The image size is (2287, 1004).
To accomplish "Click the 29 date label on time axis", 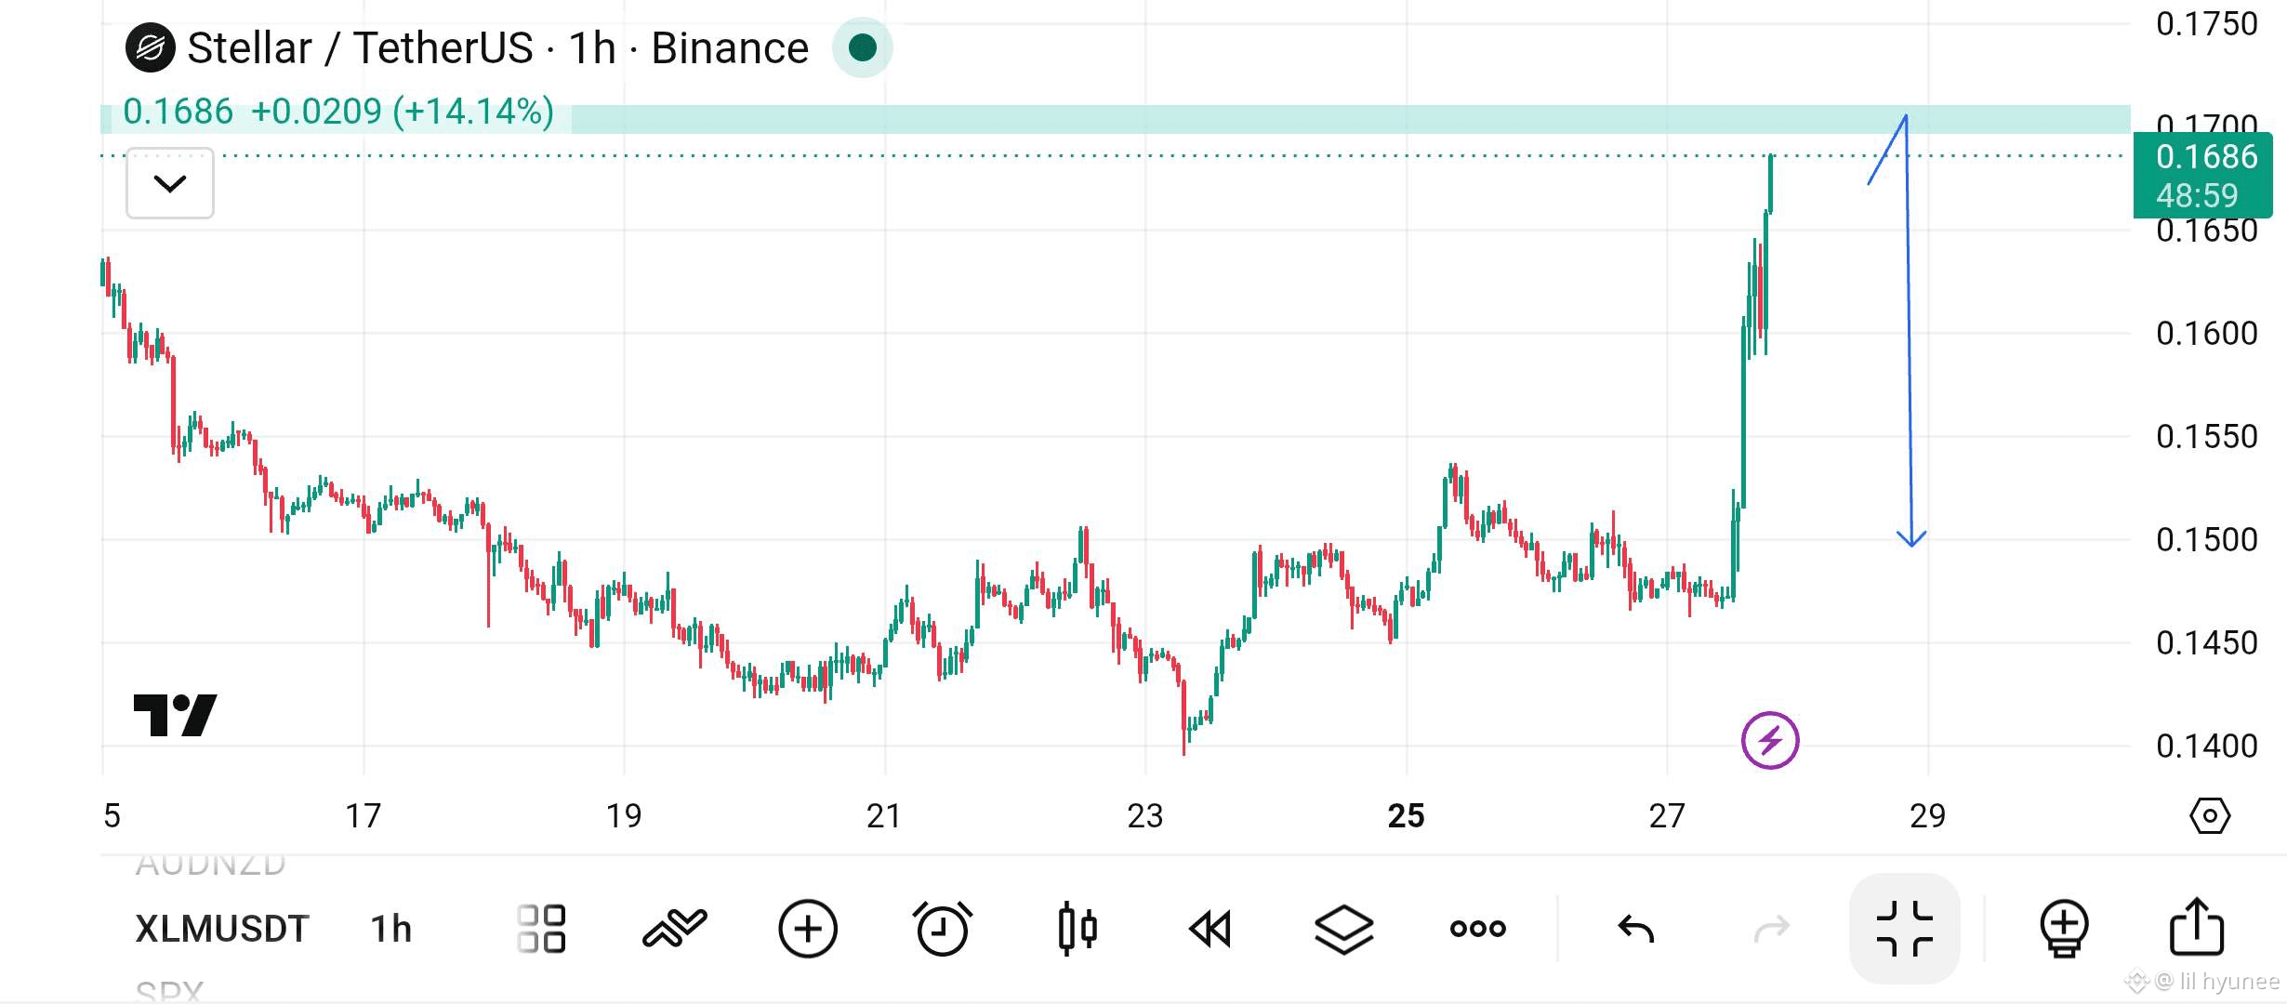I will [x=1928, y=816].
